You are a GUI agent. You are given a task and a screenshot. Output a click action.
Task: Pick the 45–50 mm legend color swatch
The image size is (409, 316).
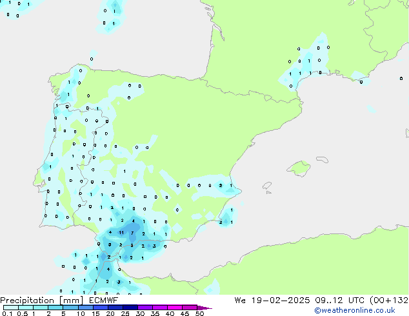[x=190, y=308]
